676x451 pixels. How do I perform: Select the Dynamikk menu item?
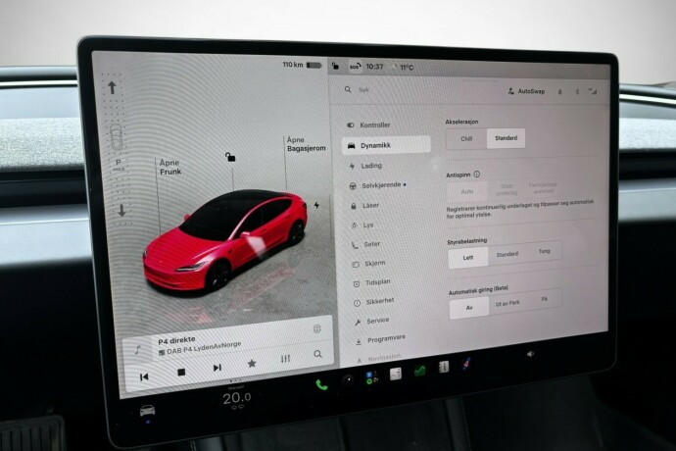click(386, 145)
